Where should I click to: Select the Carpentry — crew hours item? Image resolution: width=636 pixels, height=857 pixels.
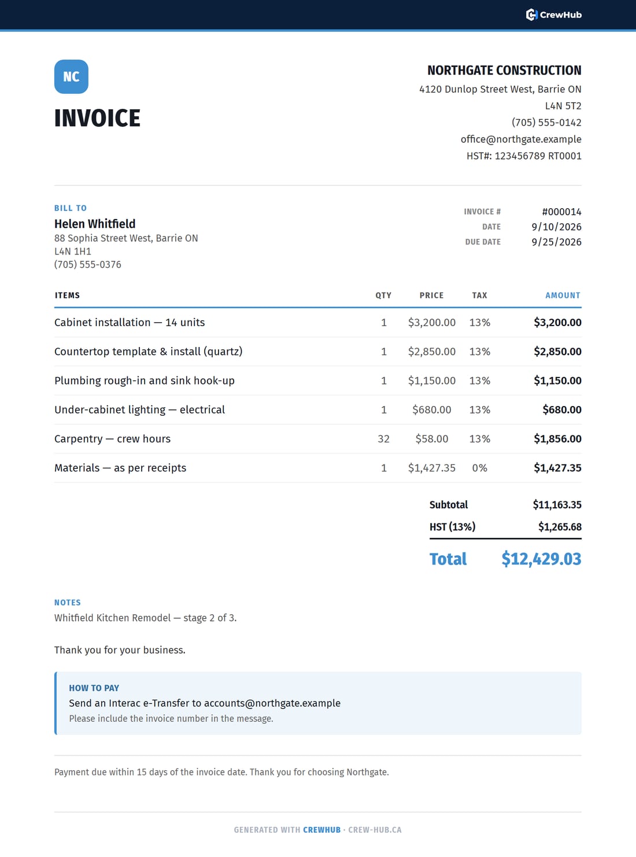(x=112, y=439)
